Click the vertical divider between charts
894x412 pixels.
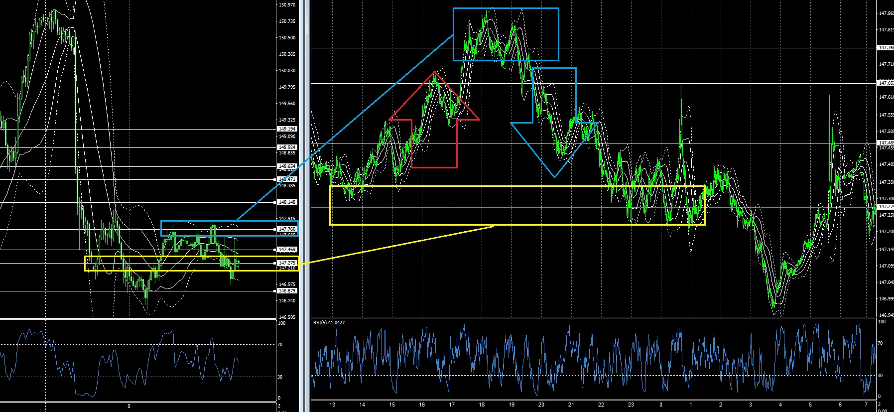coord(304,199)
